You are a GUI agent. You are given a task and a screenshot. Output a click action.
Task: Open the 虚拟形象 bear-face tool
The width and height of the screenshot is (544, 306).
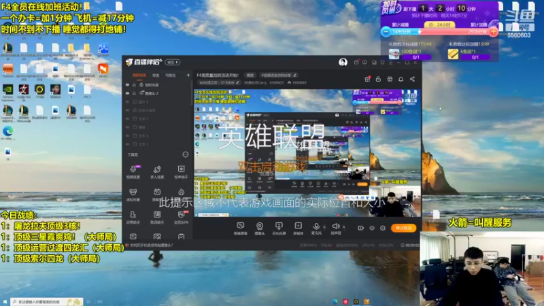pos(133,194)
